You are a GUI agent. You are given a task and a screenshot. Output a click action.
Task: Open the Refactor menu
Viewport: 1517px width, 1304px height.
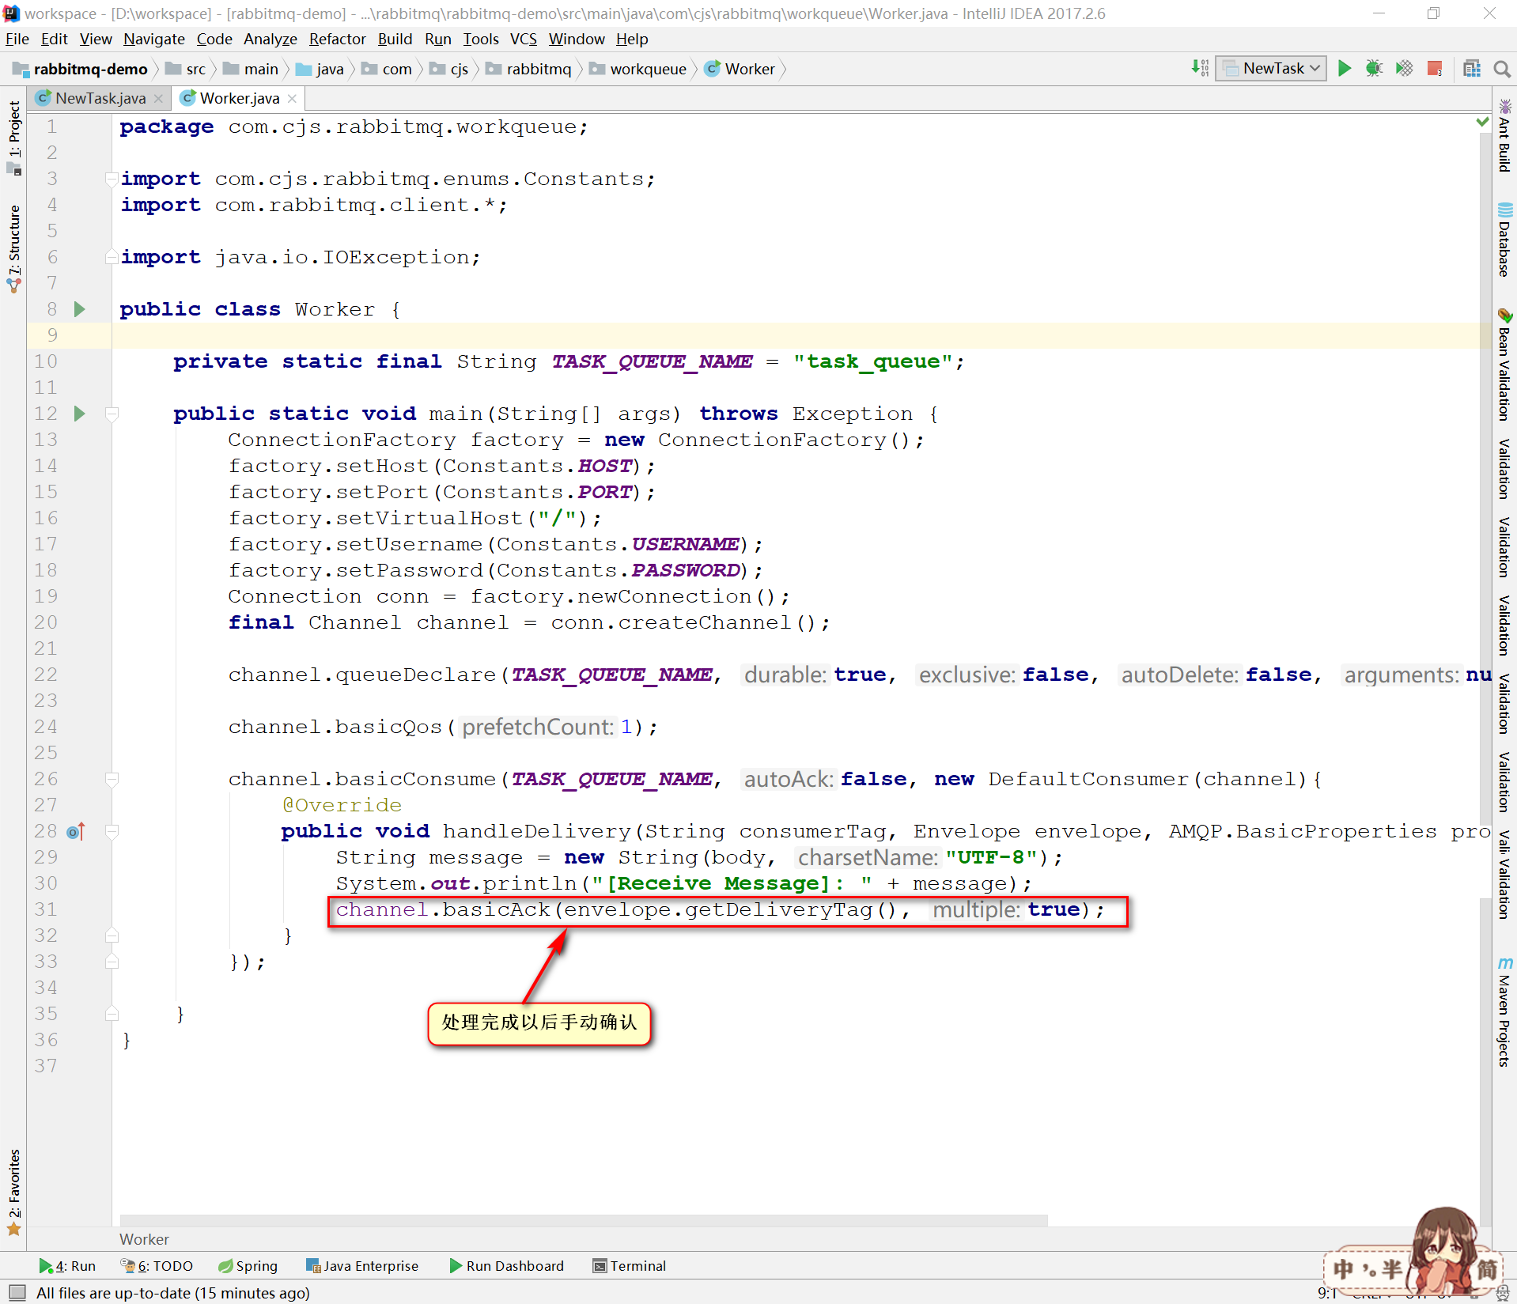coord(337,39)
